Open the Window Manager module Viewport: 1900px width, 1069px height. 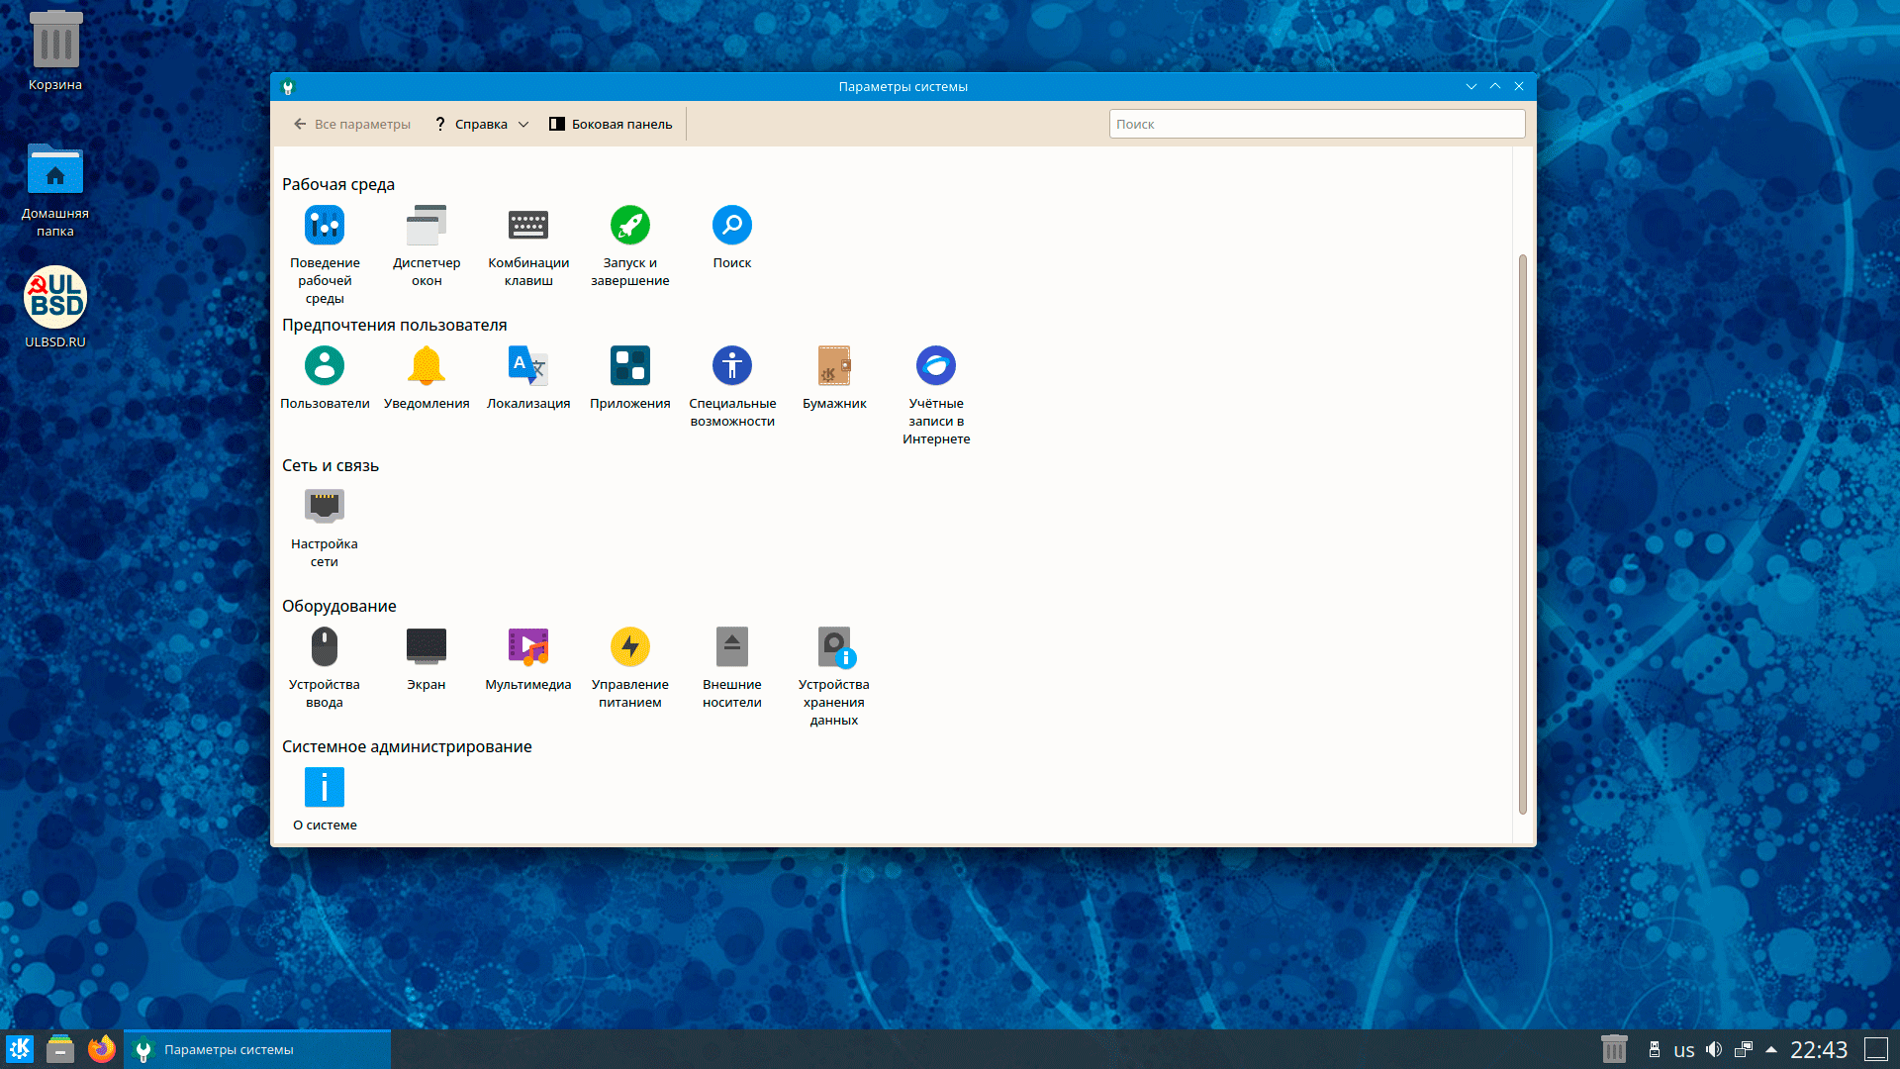[427, 227]
